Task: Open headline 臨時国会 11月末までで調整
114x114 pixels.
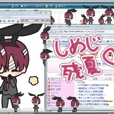Action: pyautogui.click(x=91, y=88)
